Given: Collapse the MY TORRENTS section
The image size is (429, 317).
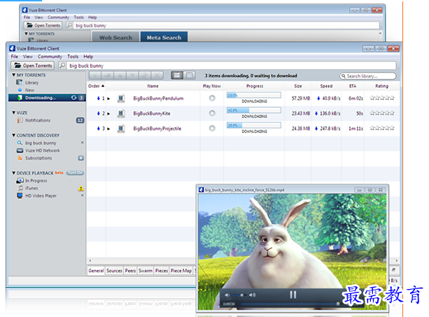Looking at the screenshot, I should point(13,75).
